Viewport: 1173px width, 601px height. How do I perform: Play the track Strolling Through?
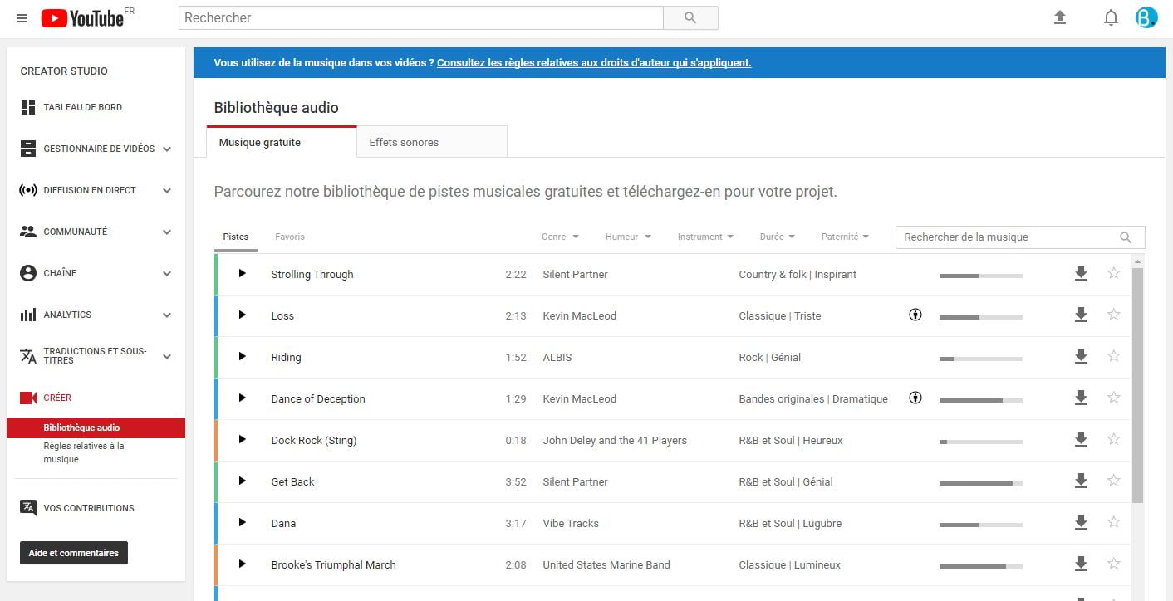coord(243,273)
